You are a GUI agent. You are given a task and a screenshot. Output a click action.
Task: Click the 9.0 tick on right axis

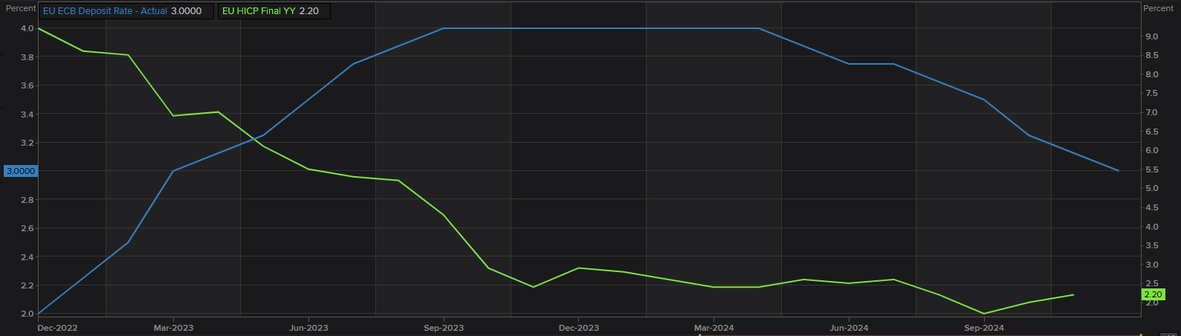point(1151,36)
